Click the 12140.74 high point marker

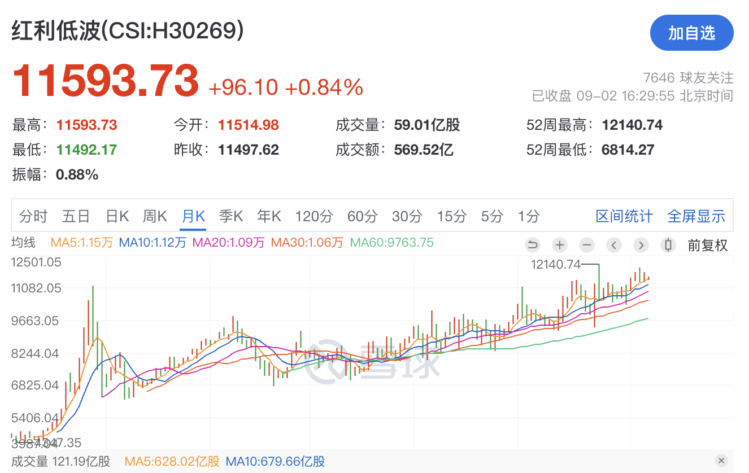tap(556, 264)
